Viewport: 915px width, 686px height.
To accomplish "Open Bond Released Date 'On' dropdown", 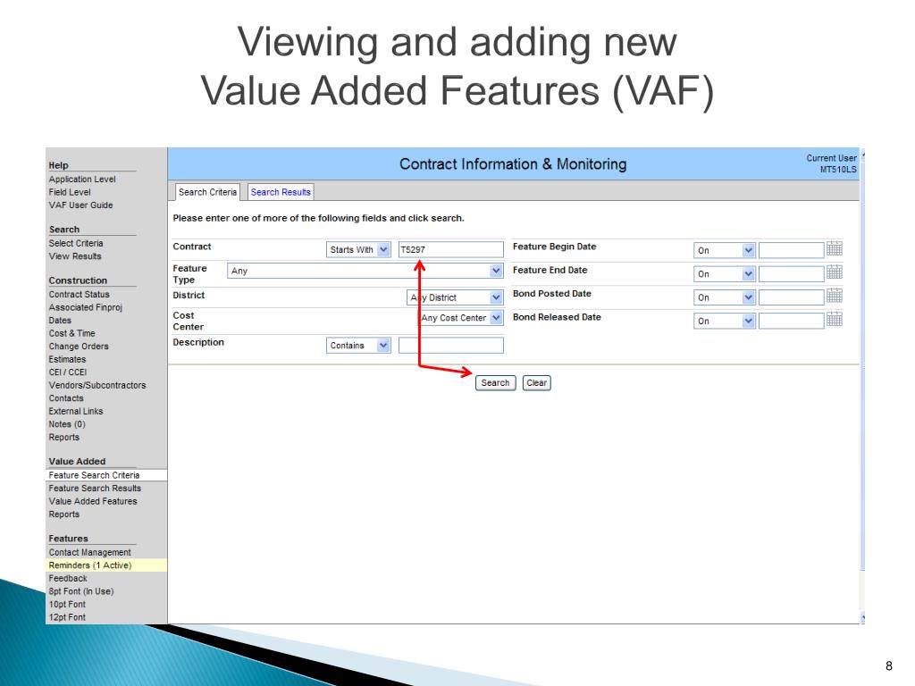I will tap(724, 321).
